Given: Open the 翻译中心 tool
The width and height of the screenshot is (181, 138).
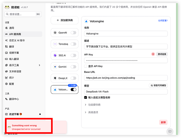Looking at the screenshot, I should 23,99.
